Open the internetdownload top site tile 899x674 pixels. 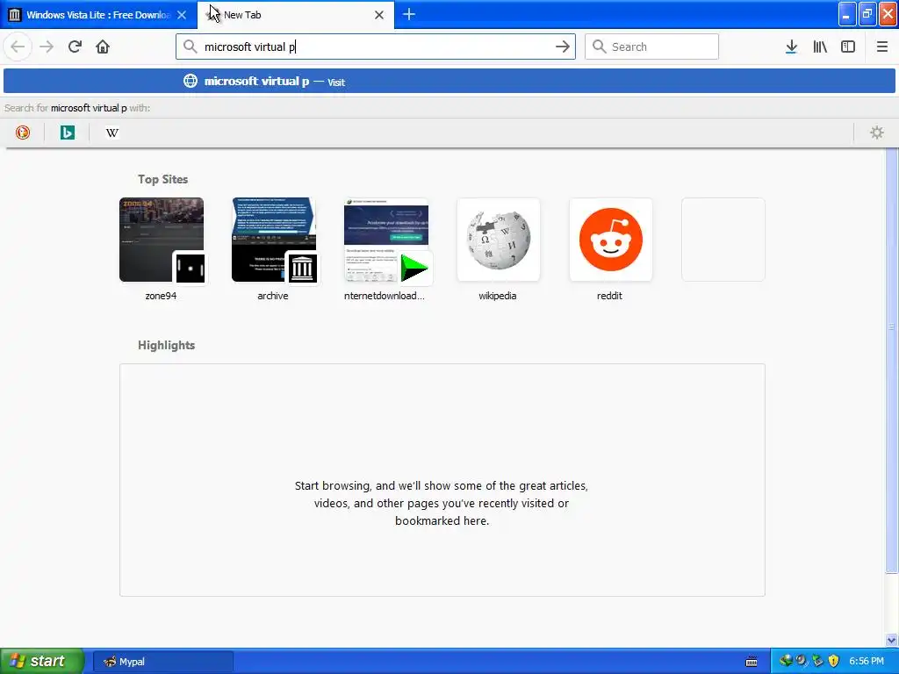[386, 240]
